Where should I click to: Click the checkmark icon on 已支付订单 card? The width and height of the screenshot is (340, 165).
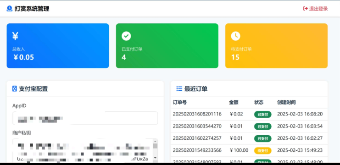click(126, 36)
